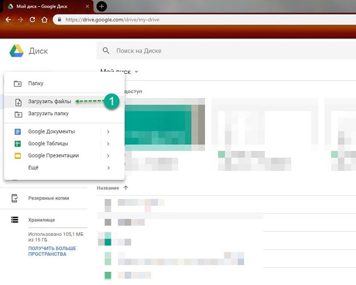Open the green quick access thumbnail
Viewport: 356px width, 285px height.
point(165,124)
